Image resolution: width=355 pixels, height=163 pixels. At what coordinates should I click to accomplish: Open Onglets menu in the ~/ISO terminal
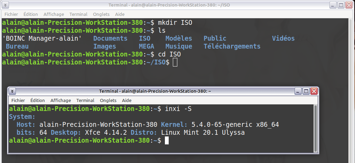[101, 14]
